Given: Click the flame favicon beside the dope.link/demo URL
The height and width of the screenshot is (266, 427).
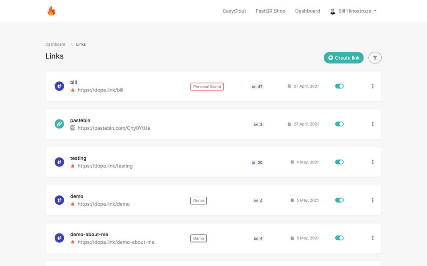Looking at the screenshot, I should click(x=73, y=204).
